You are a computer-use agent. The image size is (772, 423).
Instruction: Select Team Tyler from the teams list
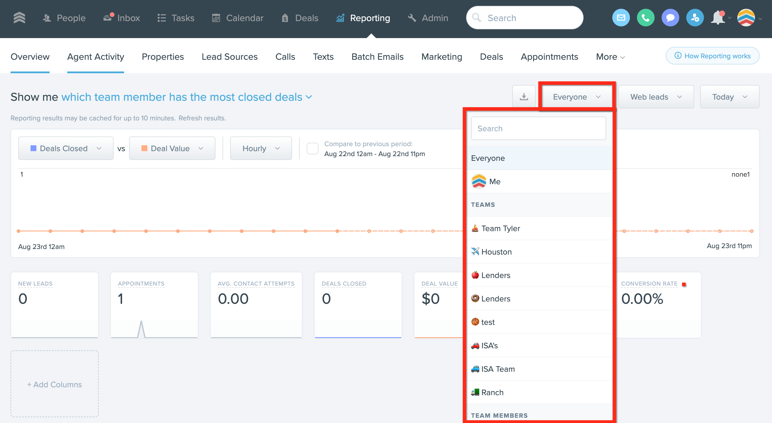click(x=500, y=228)
